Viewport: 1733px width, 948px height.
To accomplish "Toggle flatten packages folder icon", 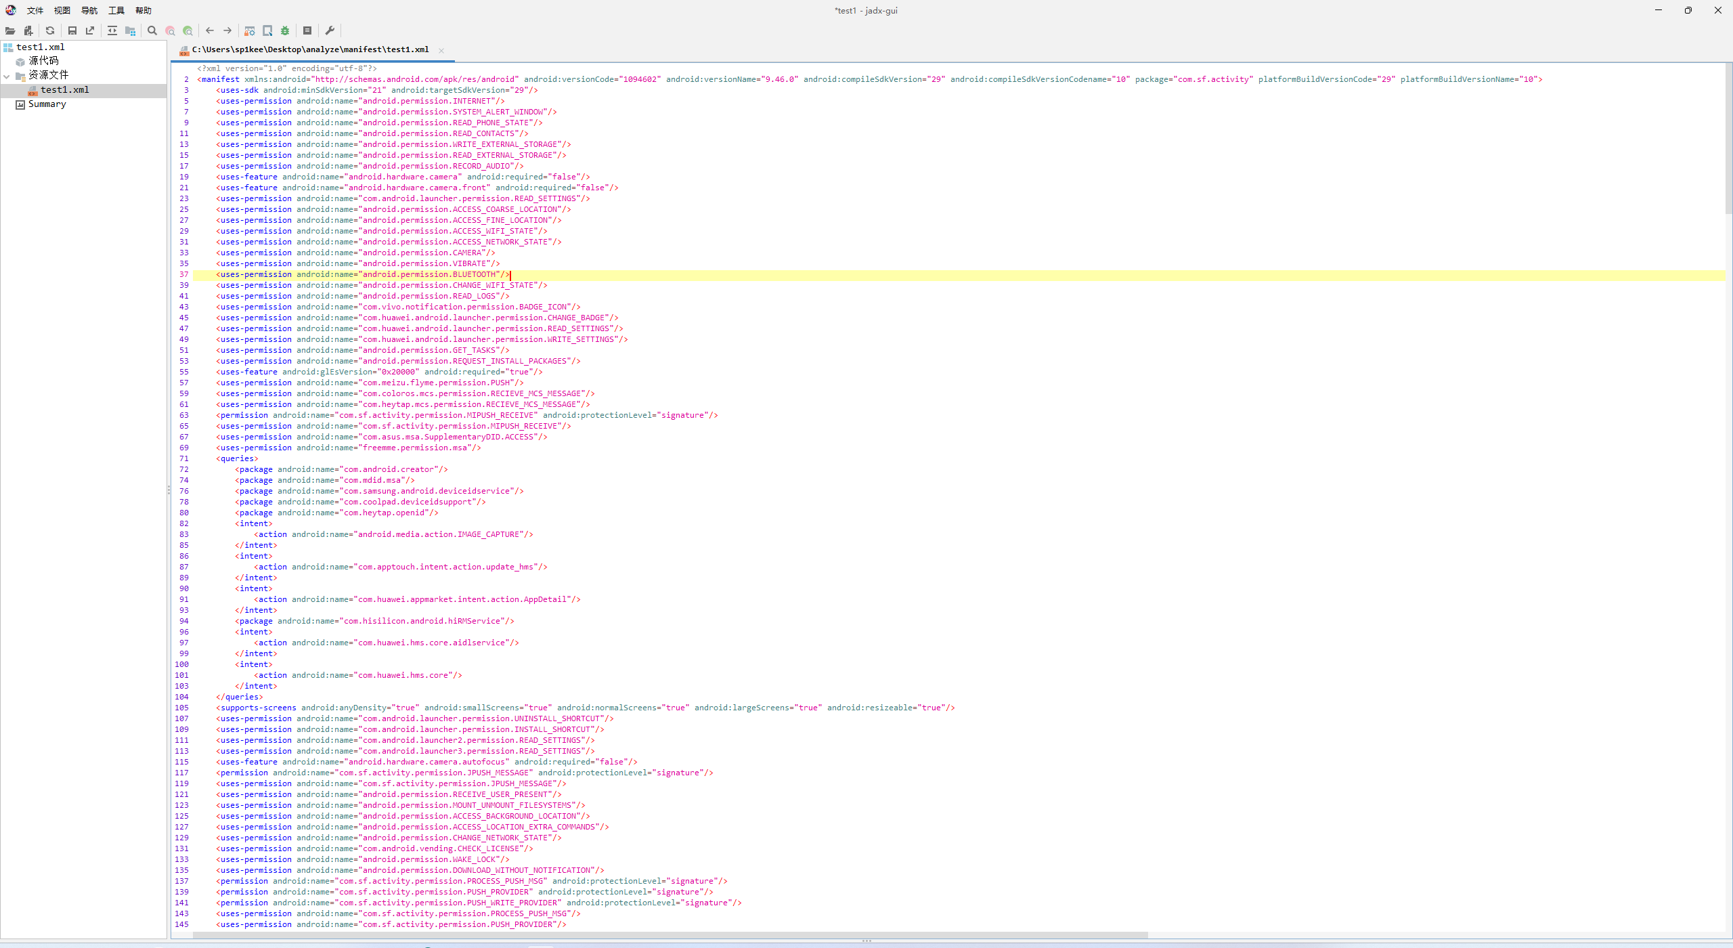I will [131, 30].
